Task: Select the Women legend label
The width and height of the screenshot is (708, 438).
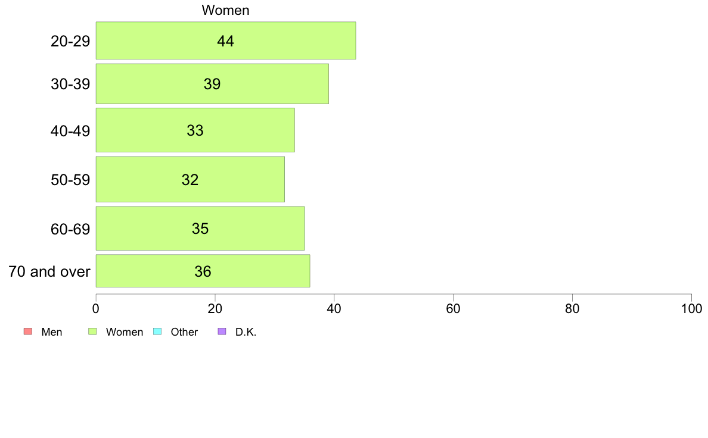Action: click(x=125, y=332)
